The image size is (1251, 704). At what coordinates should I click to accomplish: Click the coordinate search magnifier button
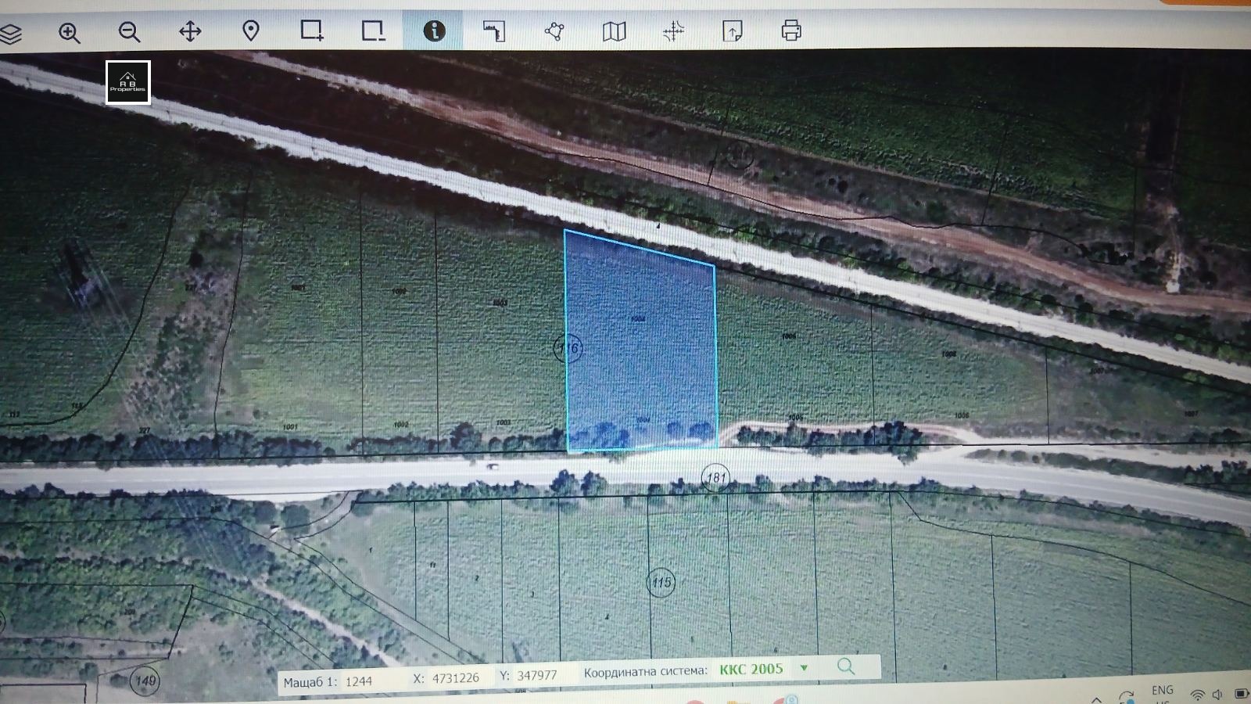(x=846, y=666)
